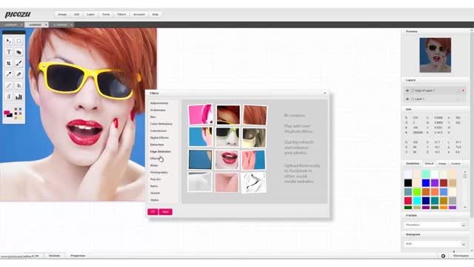474x267 pixels.
Task: Open the Docker button in bottom bar
Action: pos(54,256)
